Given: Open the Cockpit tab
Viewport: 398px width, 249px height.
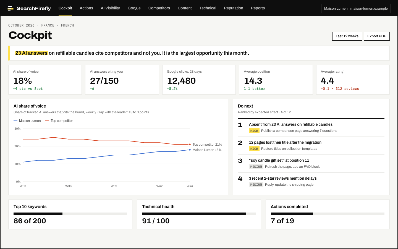Looking at the screenshot, I should [65, 8].
